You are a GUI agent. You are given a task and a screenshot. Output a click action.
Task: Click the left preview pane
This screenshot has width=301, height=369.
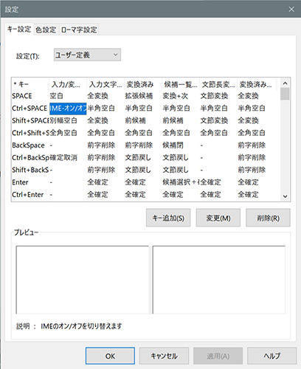(83, 280)
